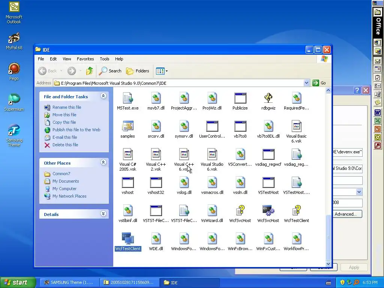Switch to SAMSUNG Theme taskbar item
This screenshot has width=384, height=288.
coord(69,282)
